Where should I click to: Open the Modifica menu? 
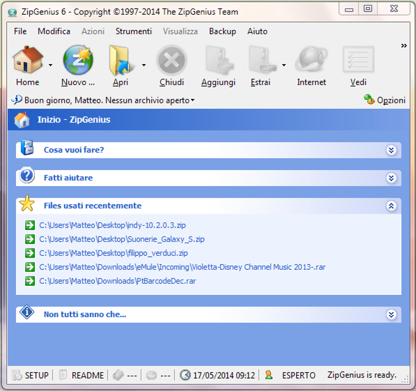[54, 31]
